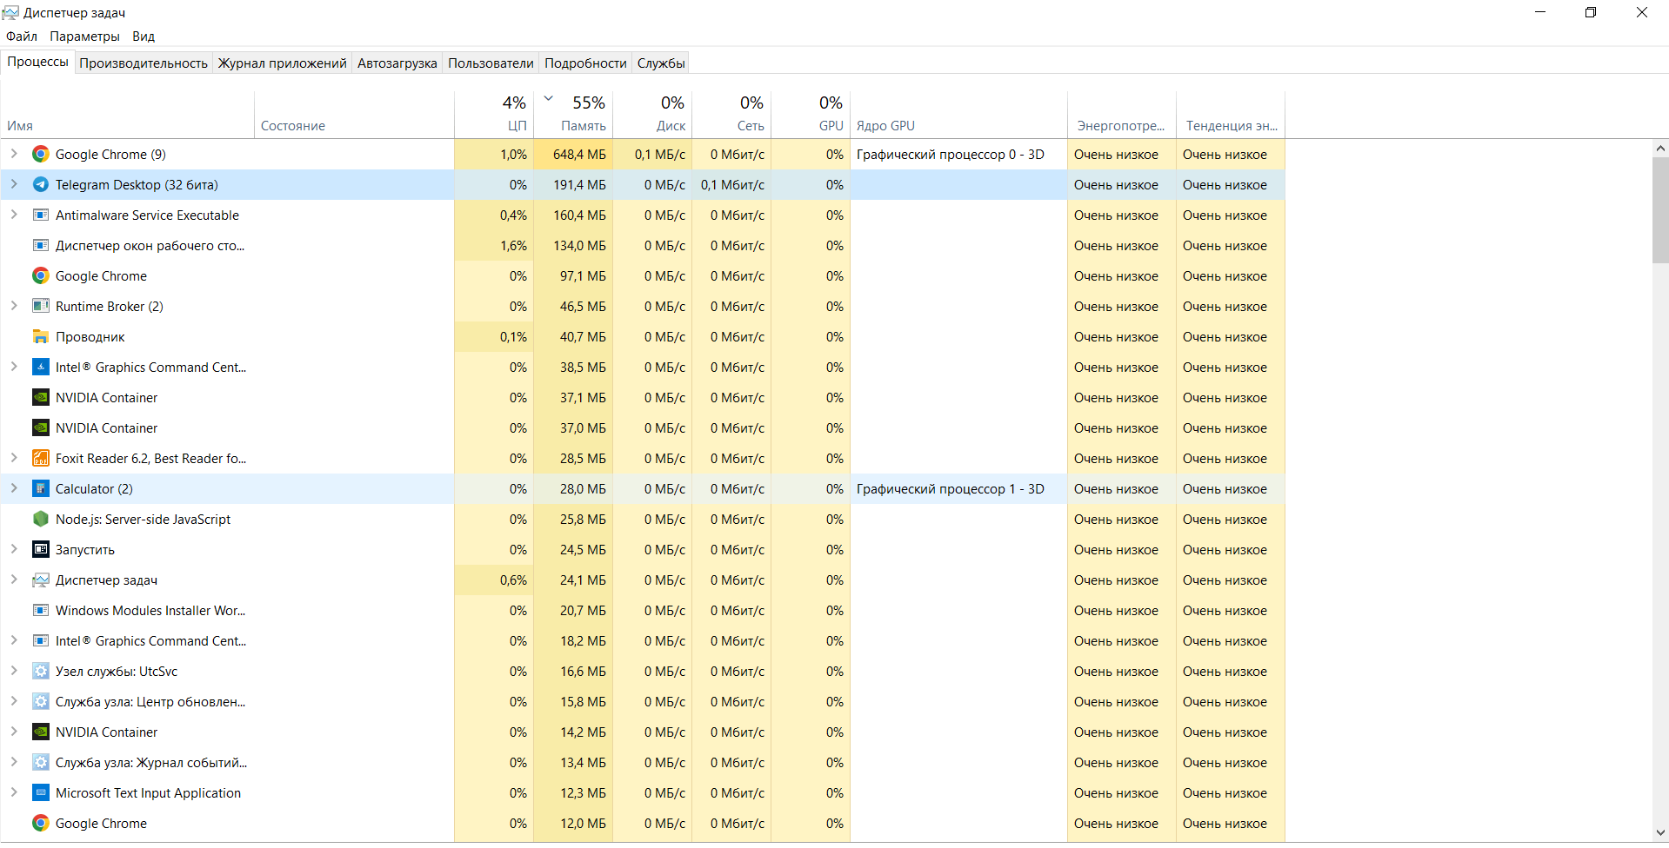Click Графический процессор 1 - 3D cell

958,489
